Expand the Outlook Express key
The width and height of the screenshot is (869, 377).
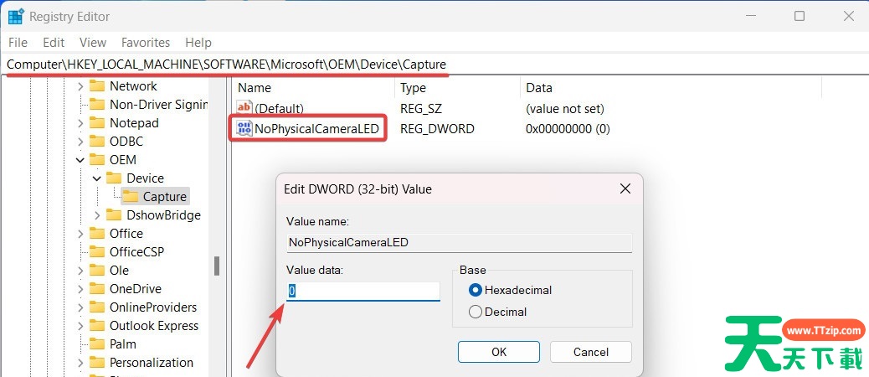[x=80, y=326]
